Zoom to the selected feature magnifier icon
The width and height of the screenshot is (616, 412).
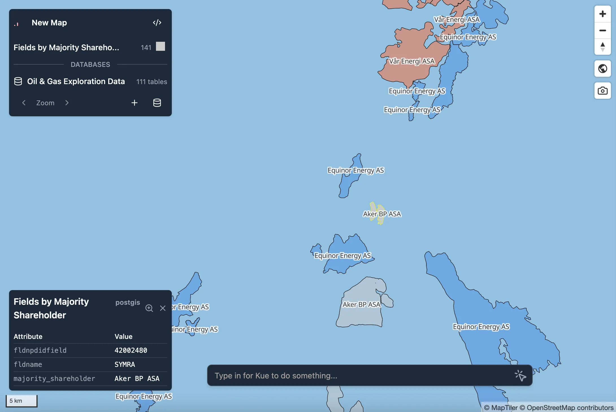click(149, 308)
